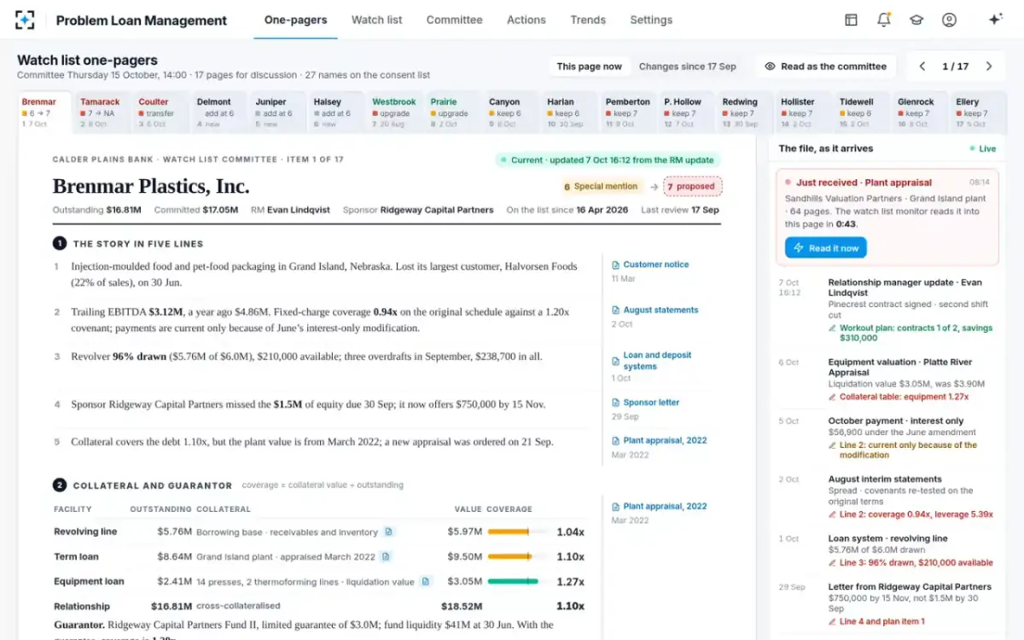Click document icon beside Borrowing base collateral
The image size is (1024, 640).
388,532
